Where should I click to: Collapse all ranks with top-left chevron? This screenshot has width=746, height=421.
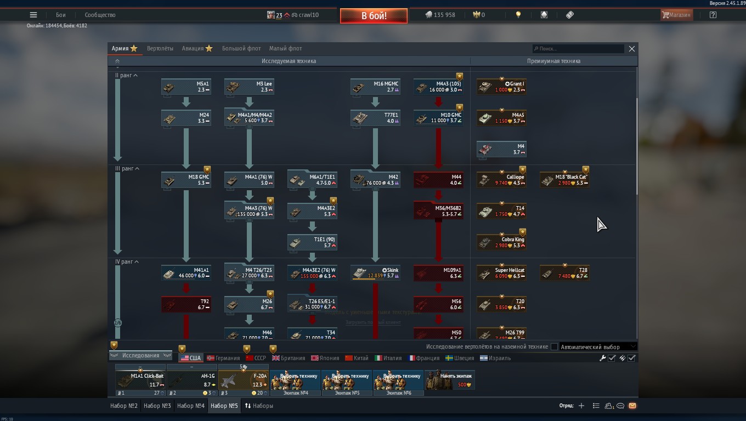click(117, 61)
